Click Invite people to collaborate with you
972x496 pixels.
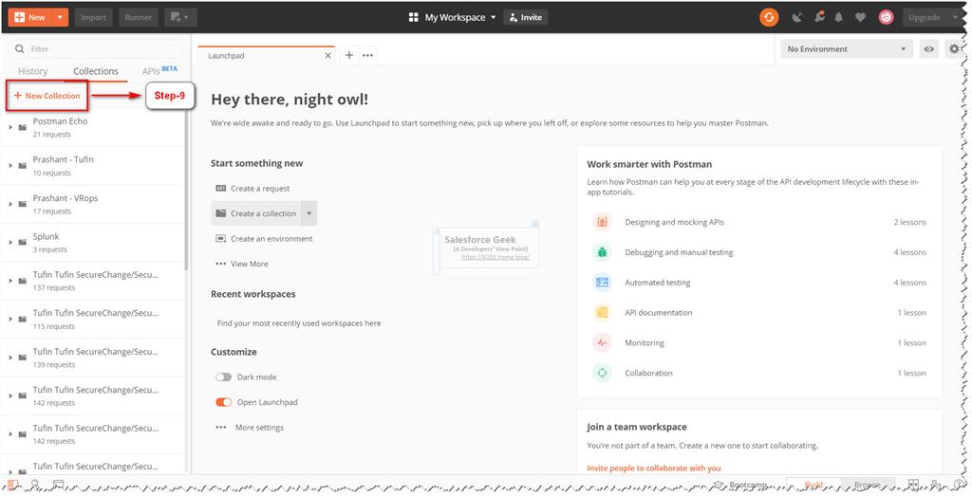[x=654, y=468]
